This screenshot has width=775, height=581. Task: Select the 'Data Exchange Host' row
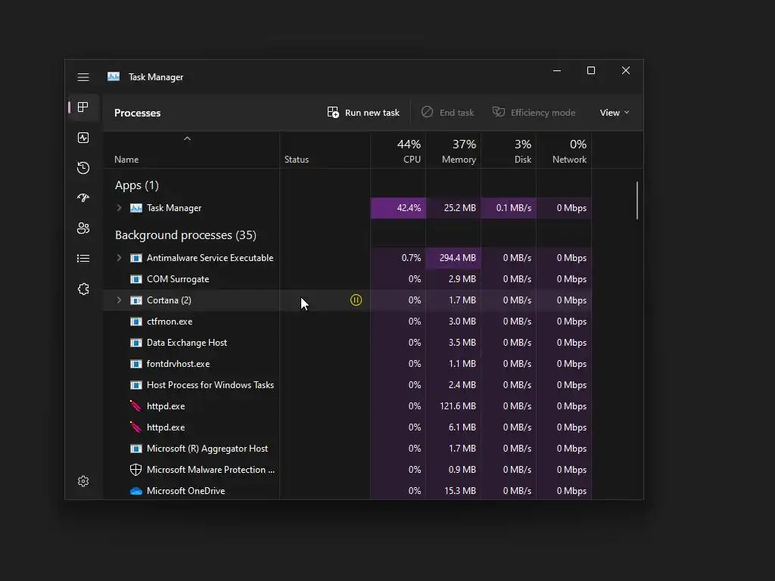coord(347,343)
